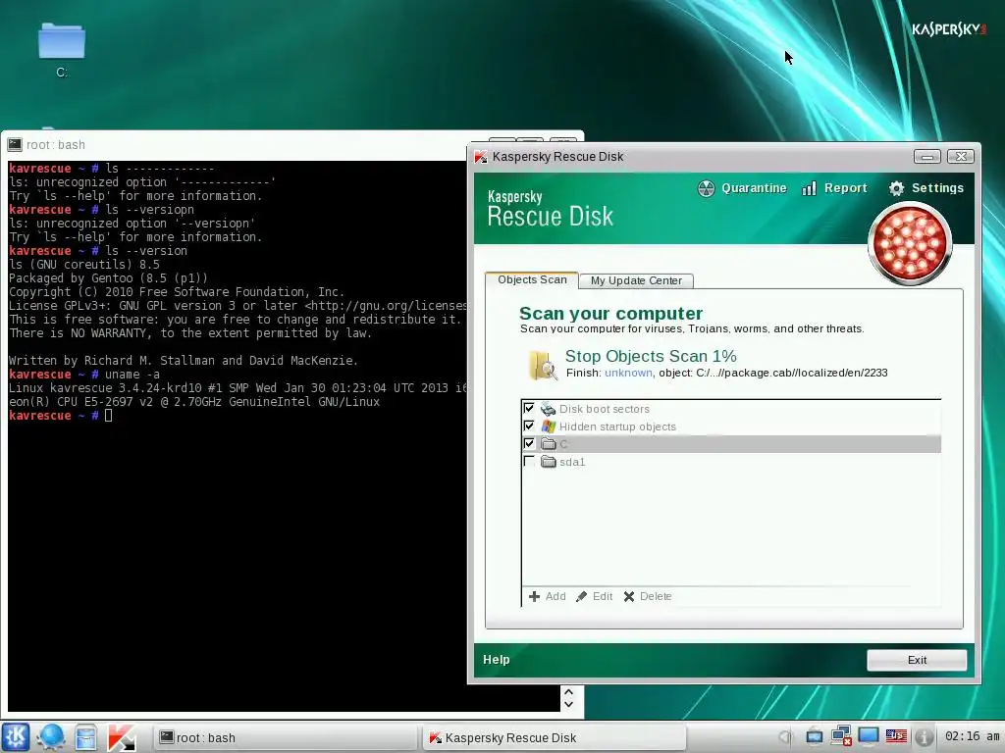Screen dimensions: 1005x753
Task: Open the info notification tray icon
Action: click(923, 737)
